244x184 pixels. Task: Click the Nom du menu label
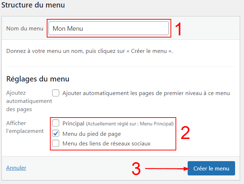(25, 29)
